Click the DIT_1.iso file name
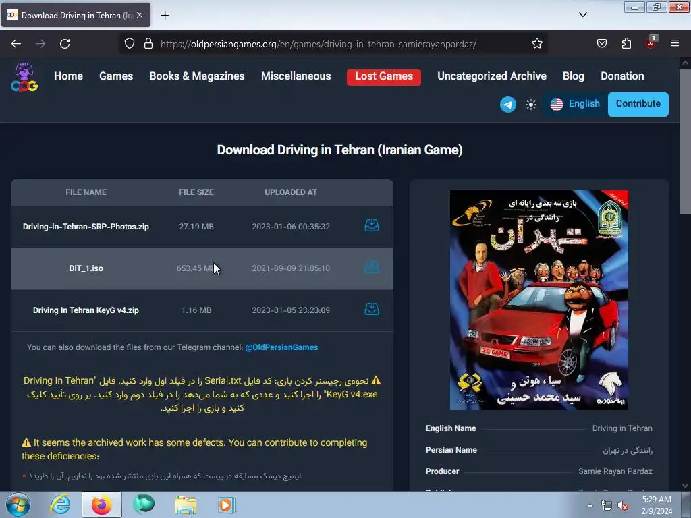Image resolution: width=691 pixels, height=518 pixels. [x=86, y=268]
